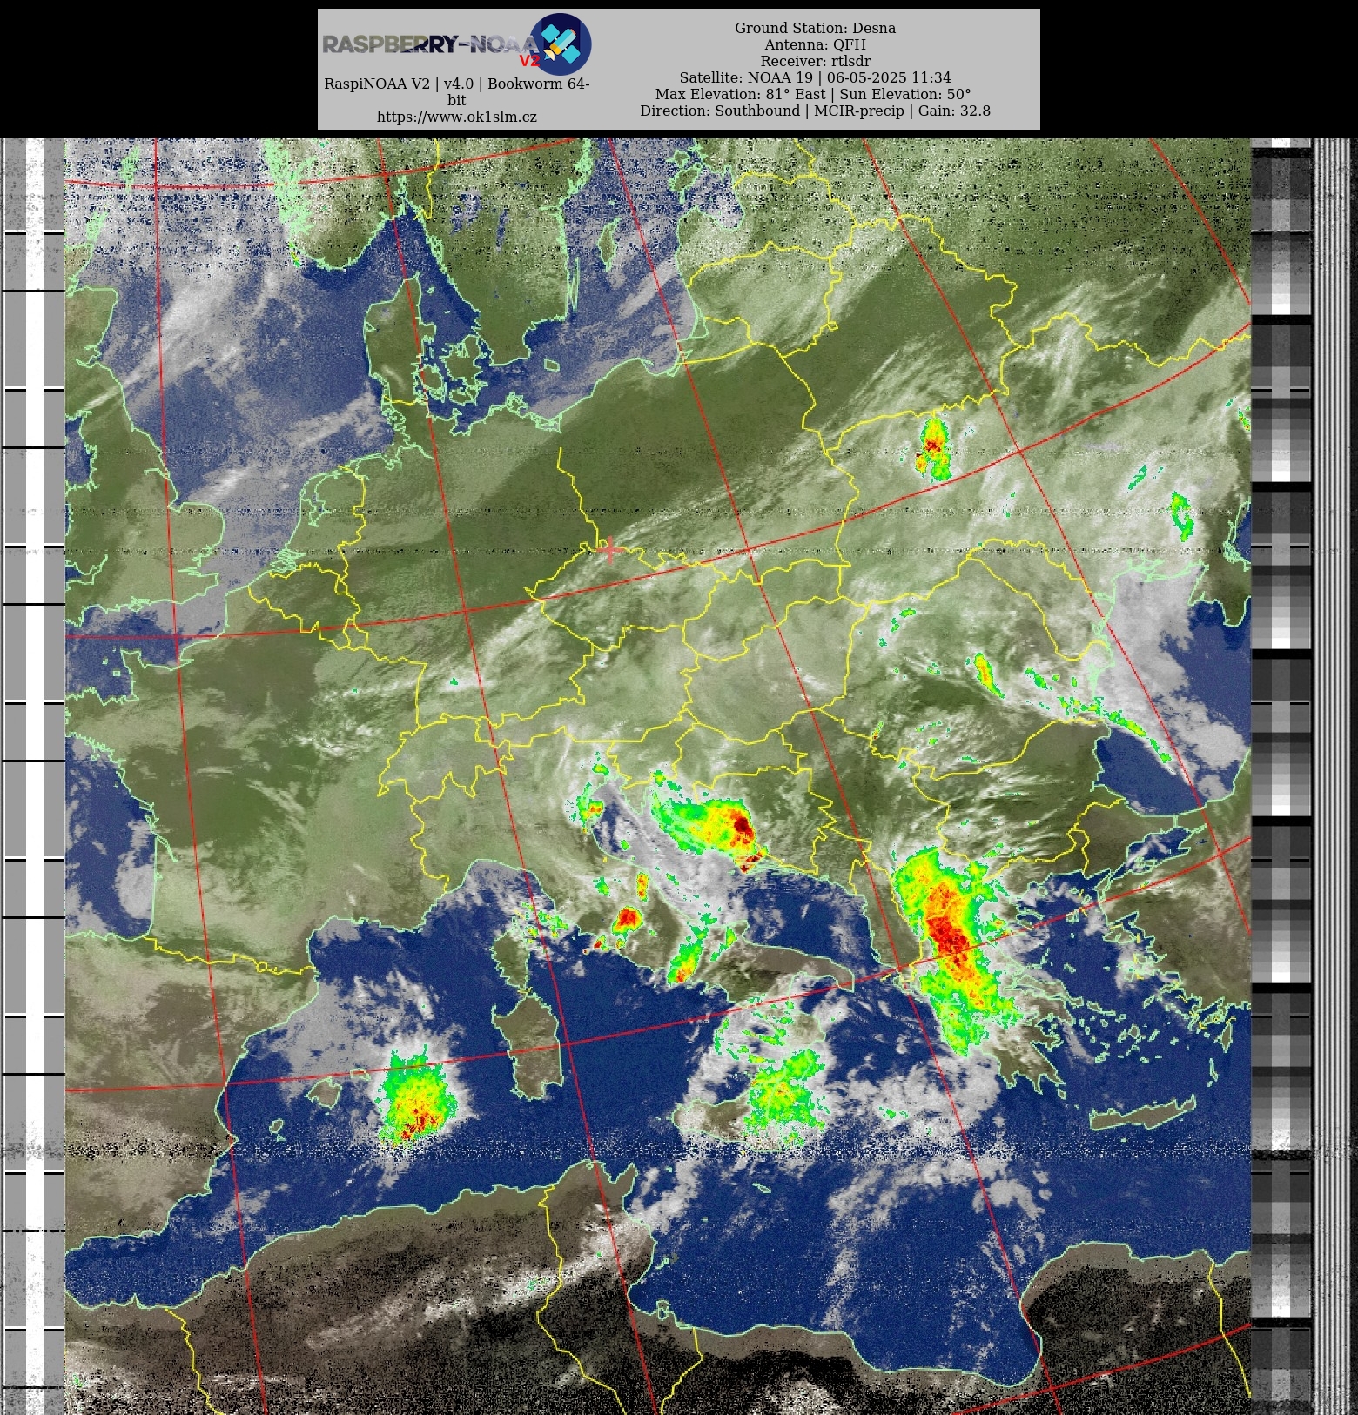The height and width of the screenshot is (1415, 1358).
Task: Click 'Direction: Southbound | MCIR-precip | Gain: 32.8'
Action: coord(815,111)
